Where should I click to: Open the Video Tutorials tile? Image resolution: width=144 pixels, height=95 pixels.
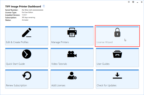click(72, 58)
